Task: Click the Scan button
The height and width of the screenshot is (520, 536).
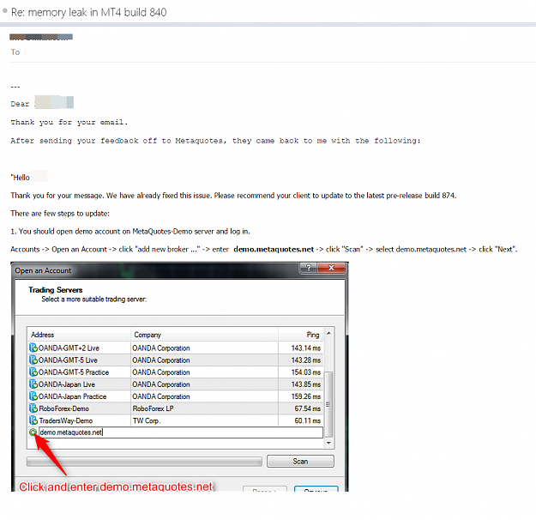Action: pos(300,461)
